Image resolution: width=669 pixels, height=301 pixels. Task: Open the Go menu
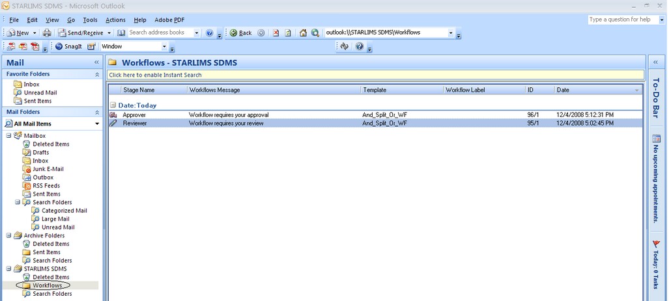pyautogui.click(x=71, y=20)
